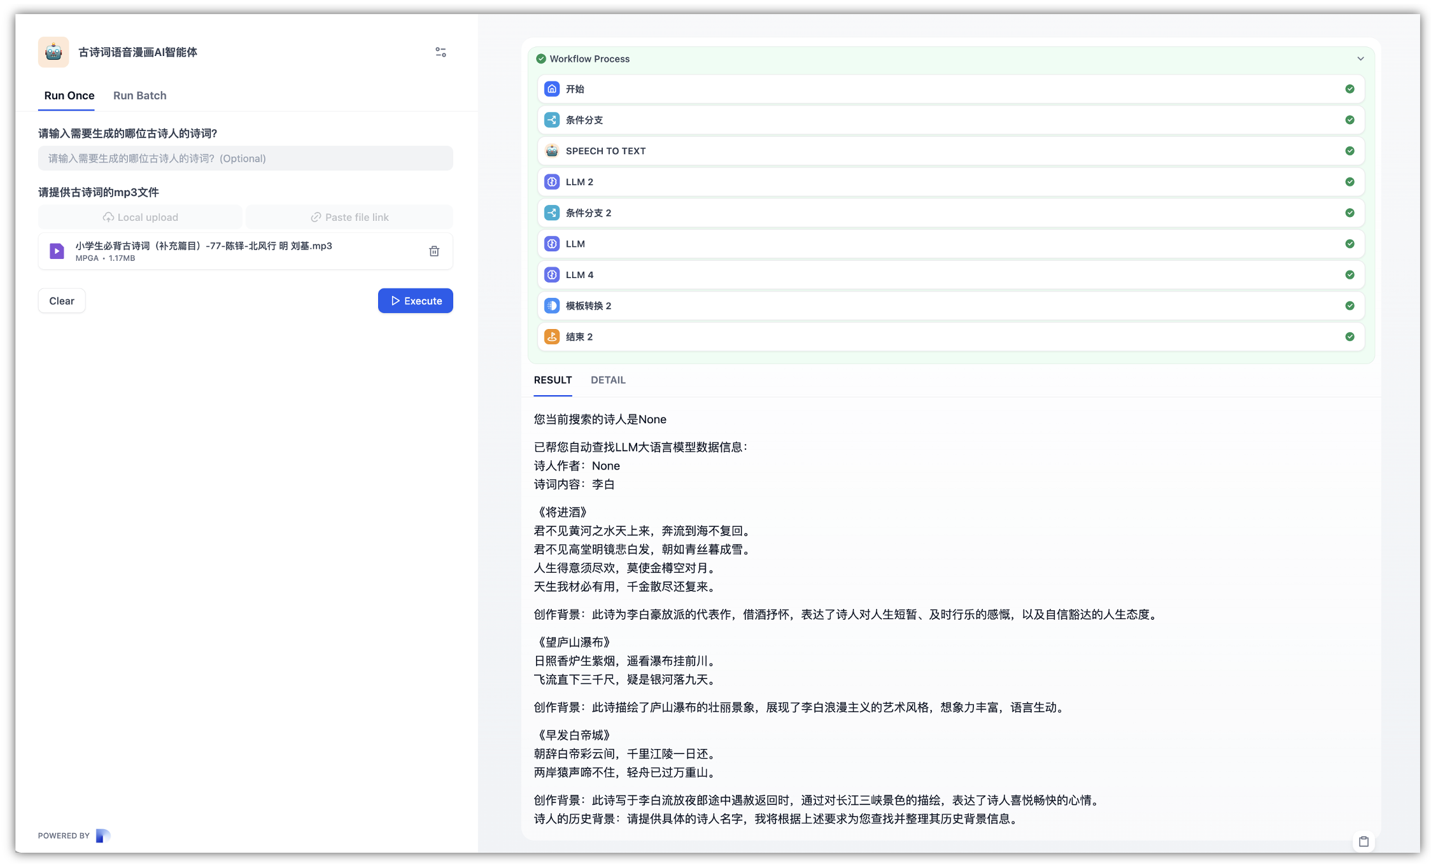Click the 模板转换 2 template icon
Screen dimensions: 1431x868
[552, 305]
